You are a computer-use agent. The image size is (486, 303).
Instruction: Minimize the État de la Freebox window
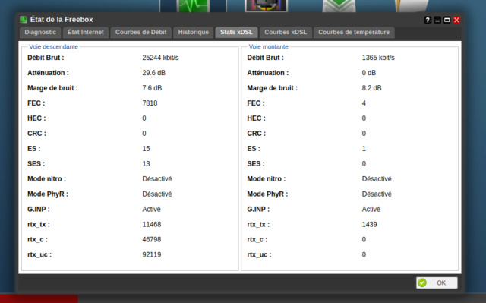[x=437, y=21]
